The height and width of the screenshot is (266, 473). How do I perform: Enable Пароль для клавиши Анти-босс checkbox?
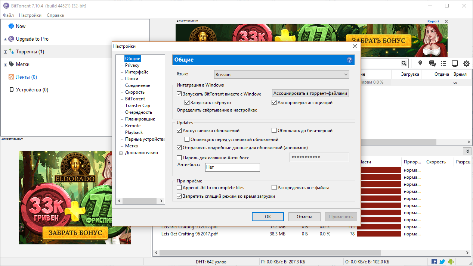pyautogui.click(x=179, y=158)
